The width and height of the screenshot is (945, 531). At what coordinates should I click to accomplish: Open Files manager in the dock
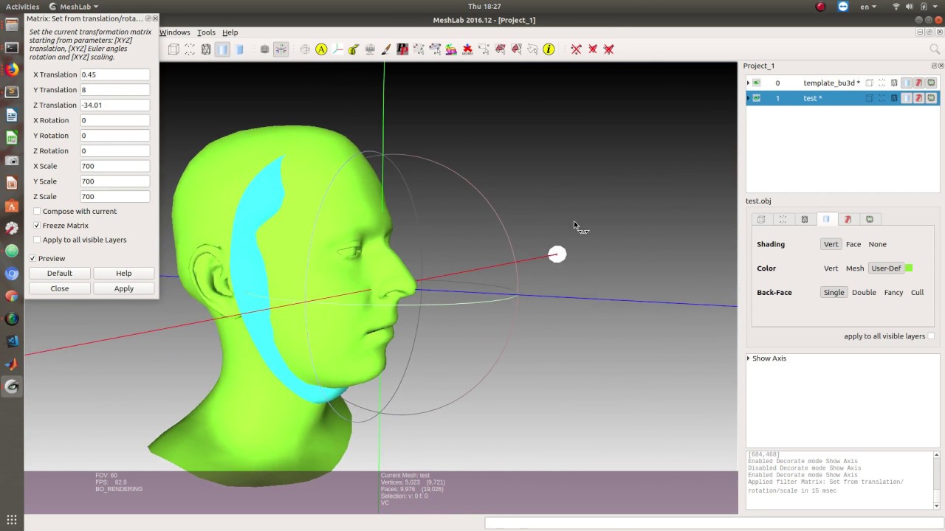pyautogui.click(x=12, y=24)
